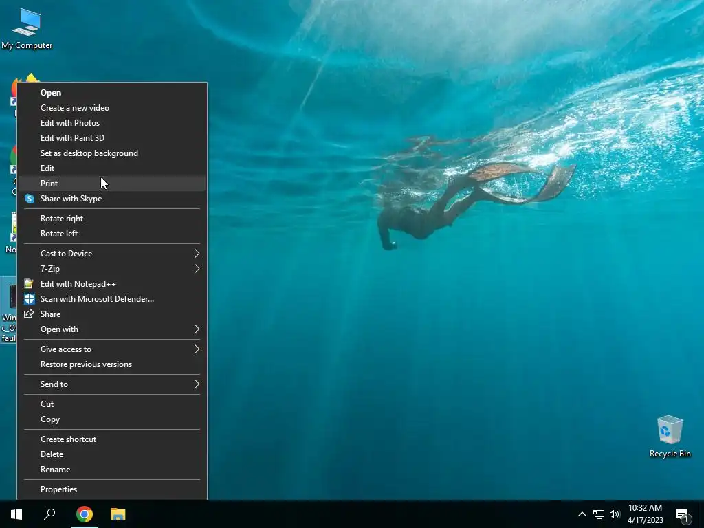Choose Delete from the context menu
The height and width of the screenshot is (528, 704).
[112, 454]
